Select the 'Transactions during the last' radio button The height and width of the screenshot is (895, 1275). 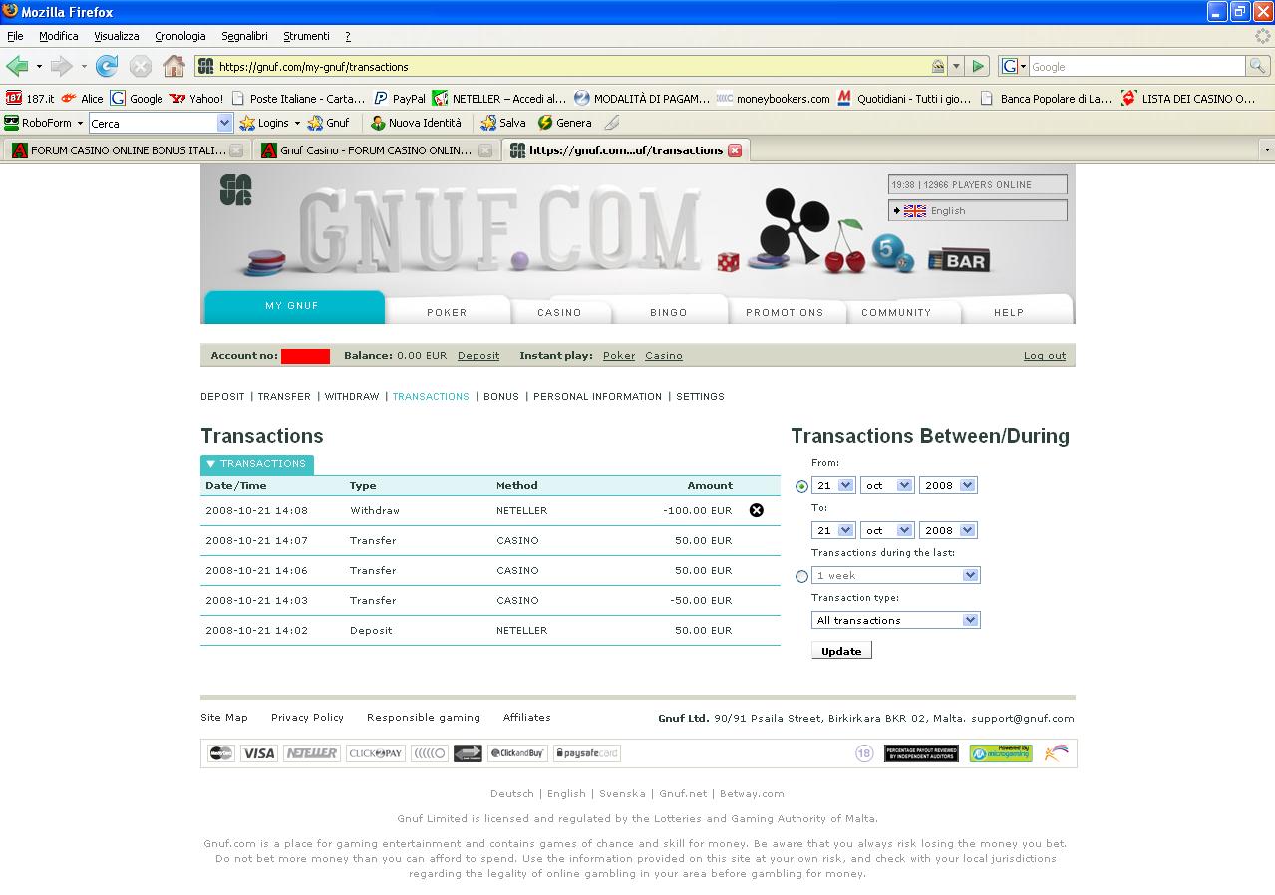(x=802, y=576)
